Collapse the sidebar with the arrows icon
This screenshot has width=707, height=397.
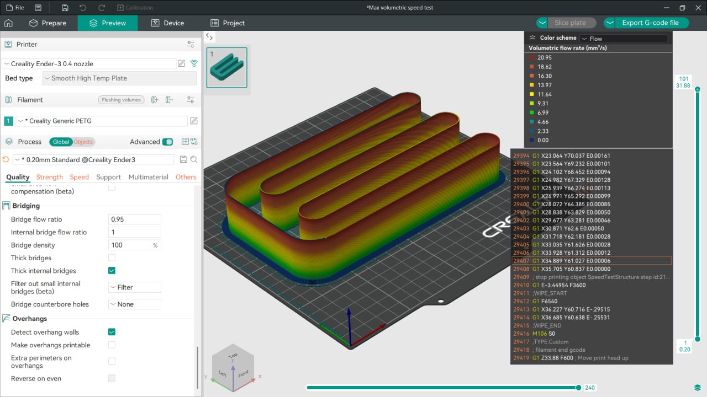coord(209,36)
